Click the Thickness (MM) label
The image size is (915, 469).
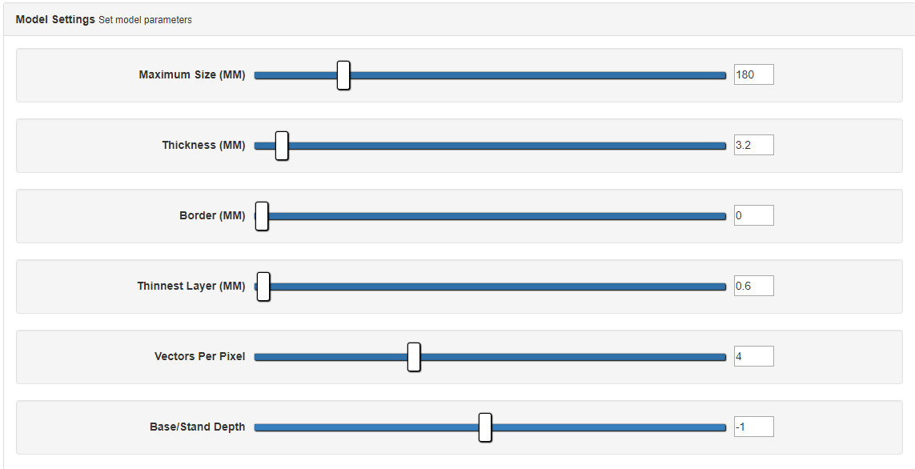[x=203, y=146]
